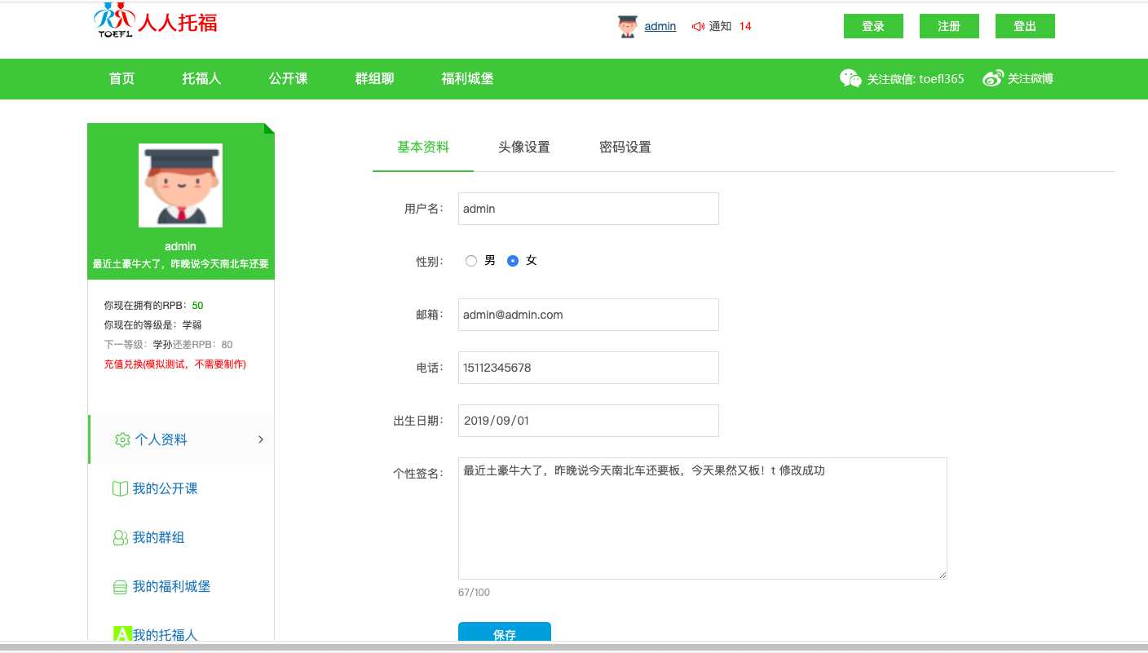This screenshot has height=653, width=1148.
Task: Click the 邮箱 email input field
Action: (589, 315)
